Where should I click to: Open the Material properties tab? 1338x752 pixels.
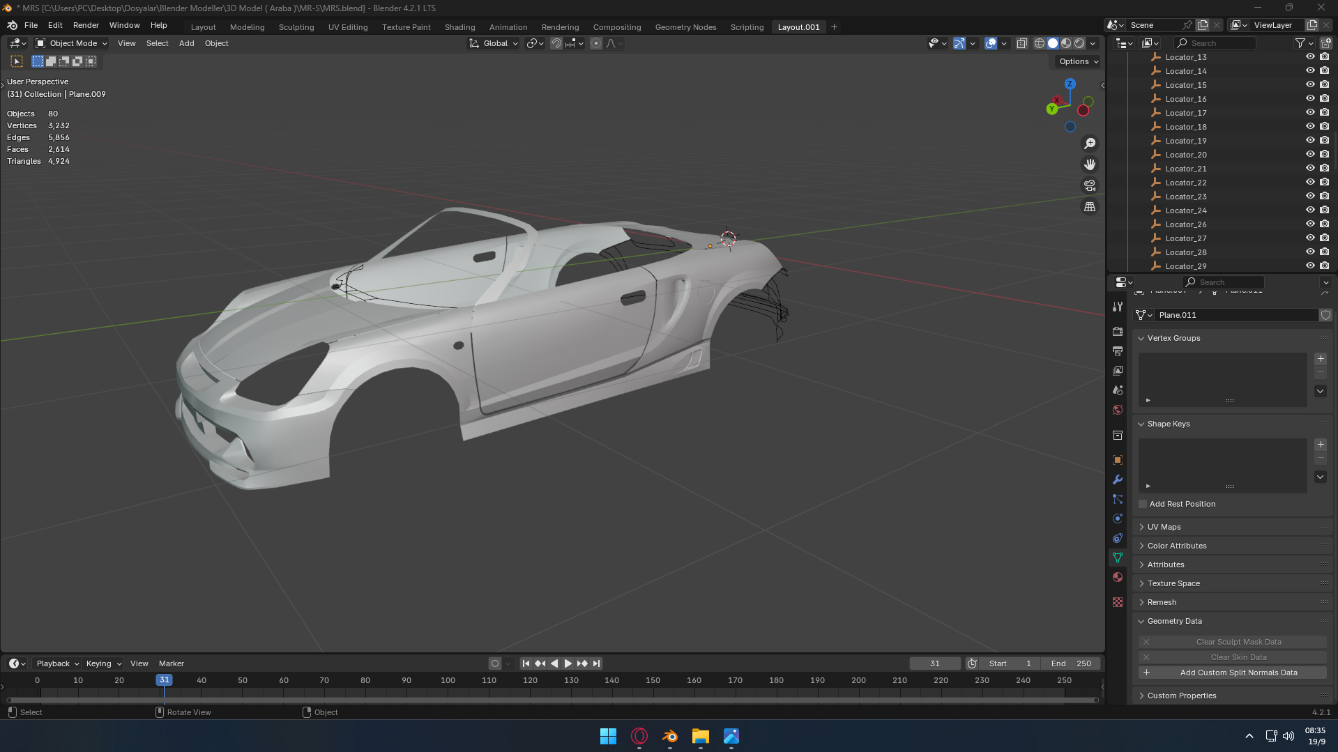tap(1118, 577)
